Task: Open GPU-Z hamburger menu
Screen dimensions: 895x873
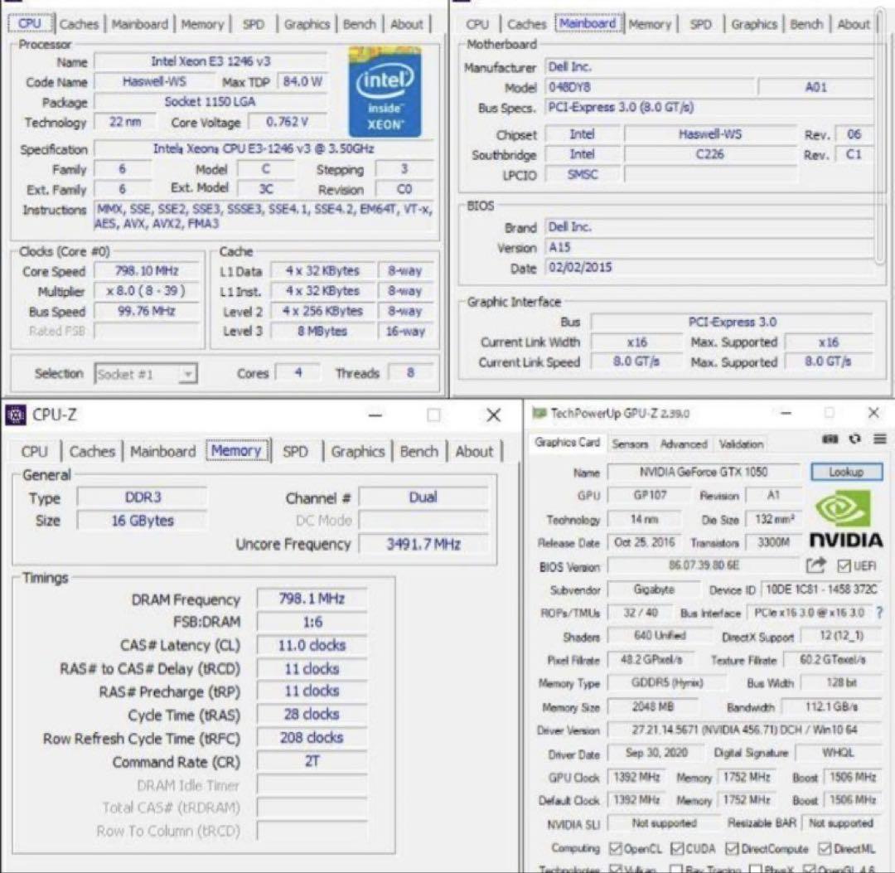Action: (x=880, y=439)
